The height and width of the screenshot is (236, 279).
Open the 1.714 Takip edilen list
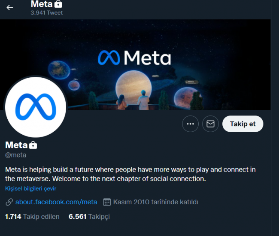32,217
